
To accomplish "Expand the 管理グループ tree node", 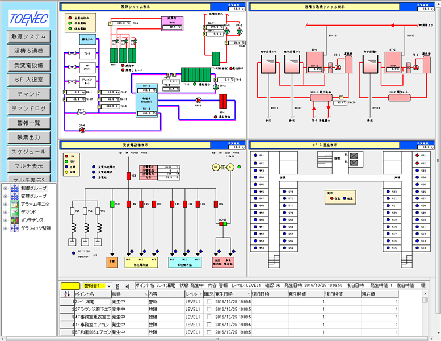I will [5, 196].
